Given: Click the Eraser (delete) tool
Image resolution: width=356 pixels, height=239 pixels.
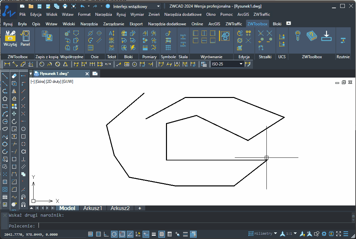Looking at the screenshot, I should point(14,76).
